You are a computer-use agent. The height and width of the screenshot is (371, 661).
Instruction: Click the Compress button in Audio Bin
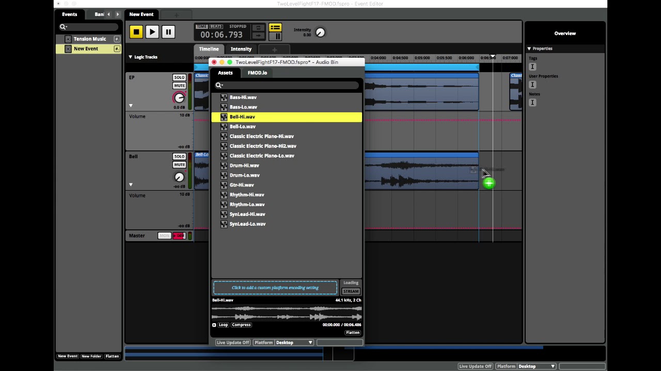click(241, 325)
